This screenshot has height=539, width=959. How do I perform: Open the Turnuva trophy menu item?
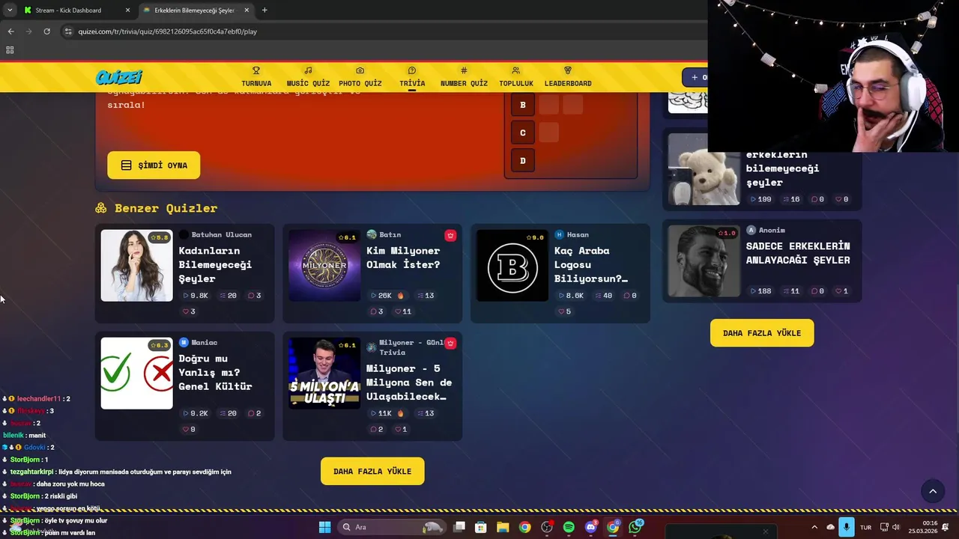pos(256,77)
